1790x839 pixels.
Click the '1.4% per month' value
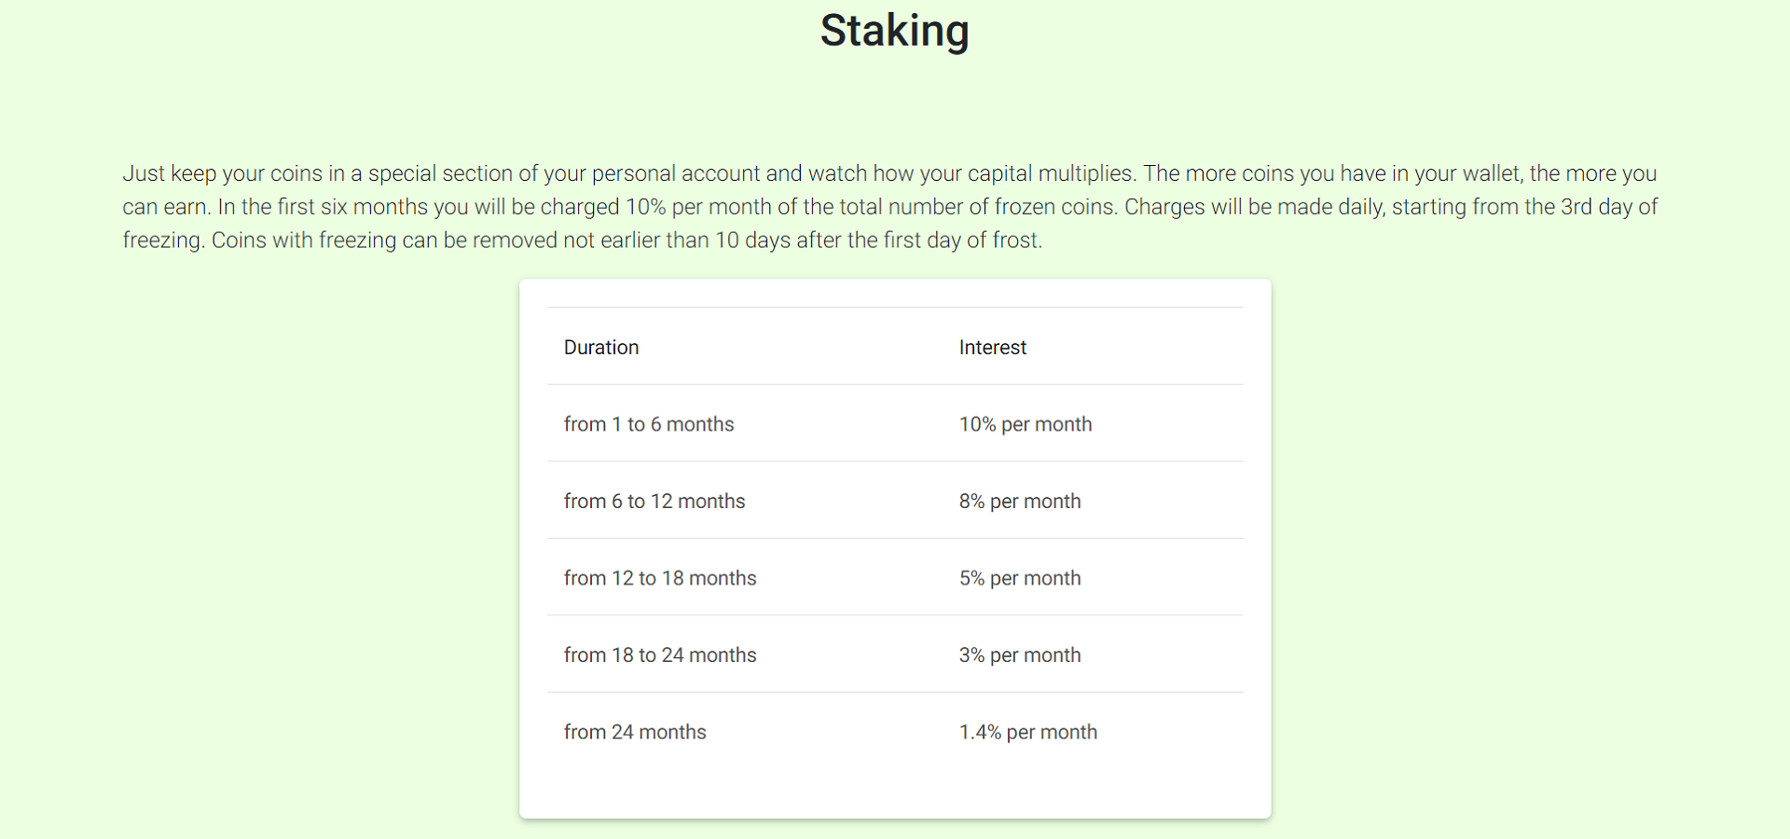click(x=1028, y=732)
